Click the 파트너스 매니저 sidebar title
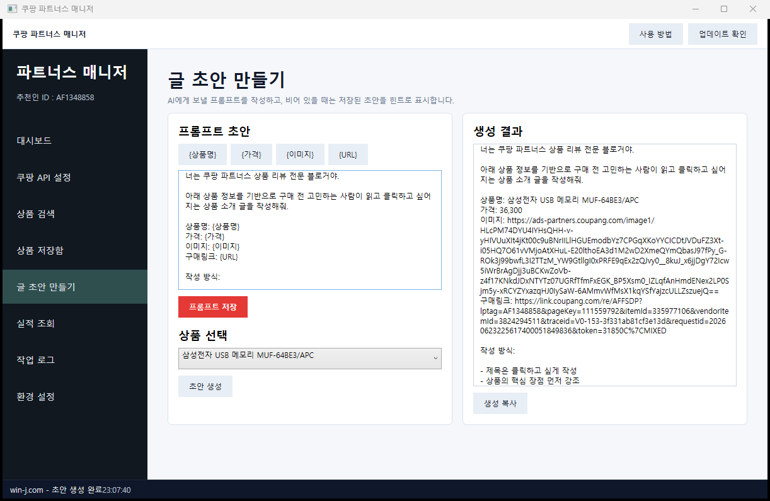The width and height of the screenshot is (770, 501). (x=72, y=72)
